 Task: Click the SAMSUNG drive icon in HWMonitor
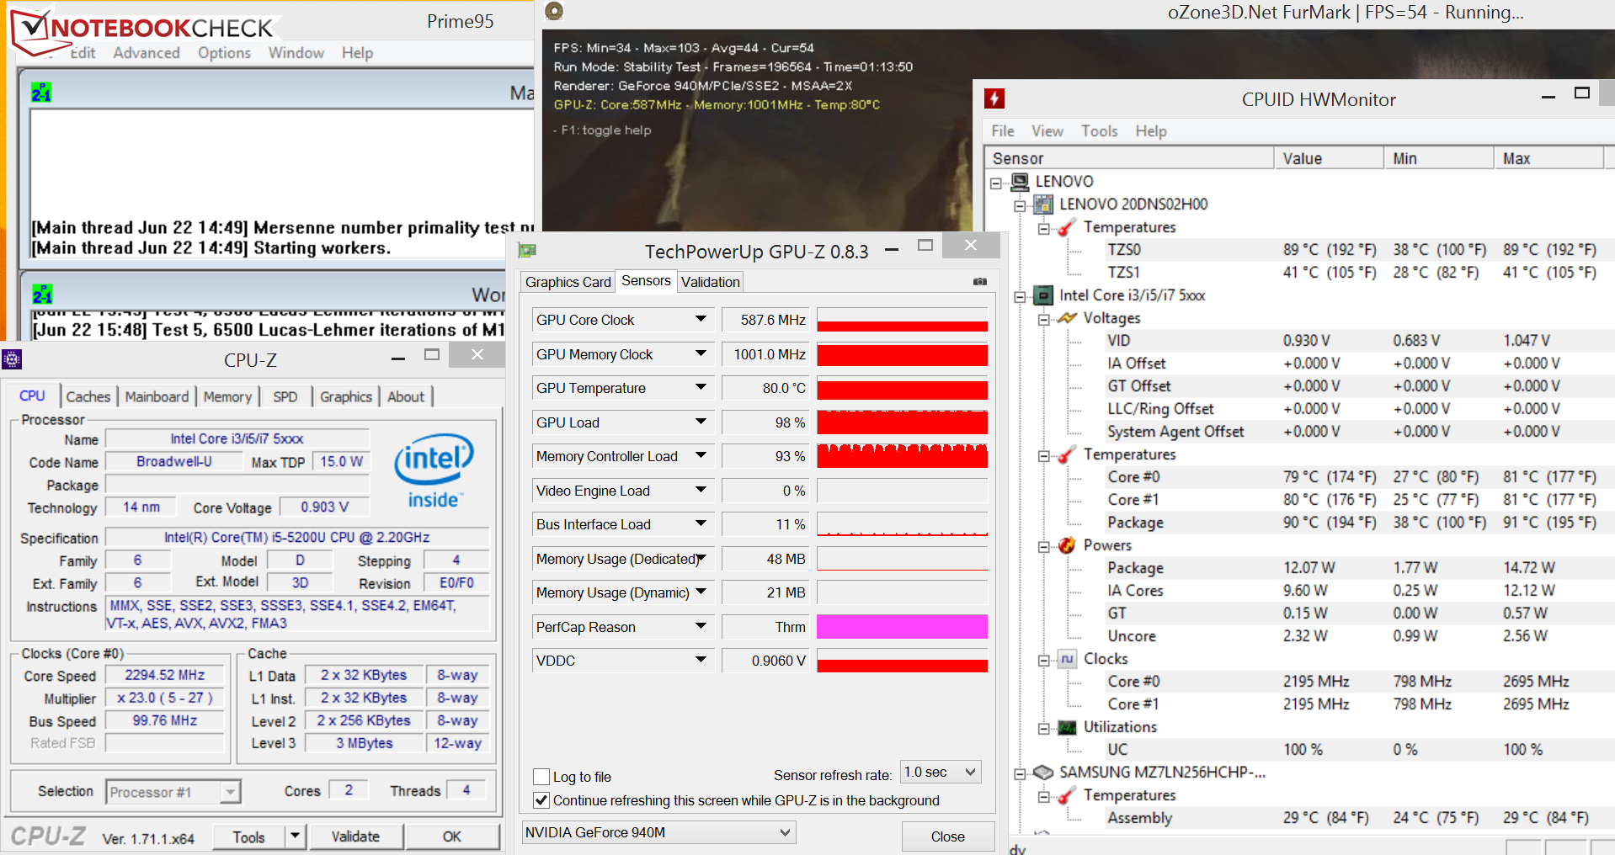(1043, 773)
